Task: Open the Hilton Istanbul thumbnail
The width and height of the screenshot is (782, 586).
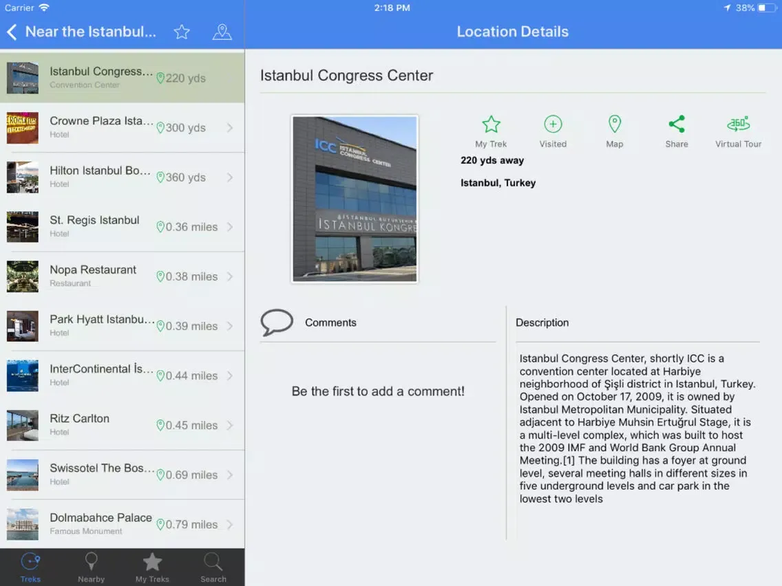Action: (23, 177)
